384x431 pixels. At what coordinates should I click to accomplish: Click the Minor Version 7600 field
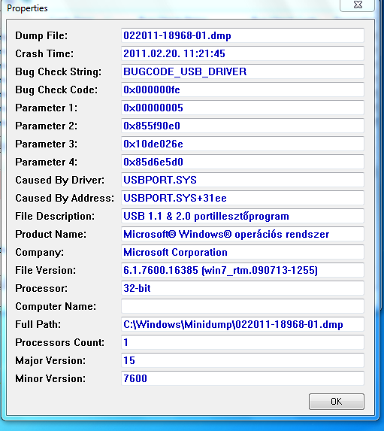click(243, 378)
